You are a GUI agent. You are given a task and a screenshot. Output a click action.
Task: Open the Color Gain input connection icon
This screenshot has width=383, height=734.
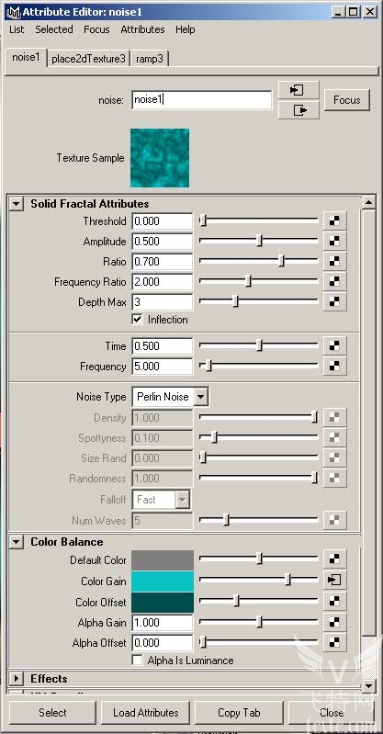coord(334,581)
